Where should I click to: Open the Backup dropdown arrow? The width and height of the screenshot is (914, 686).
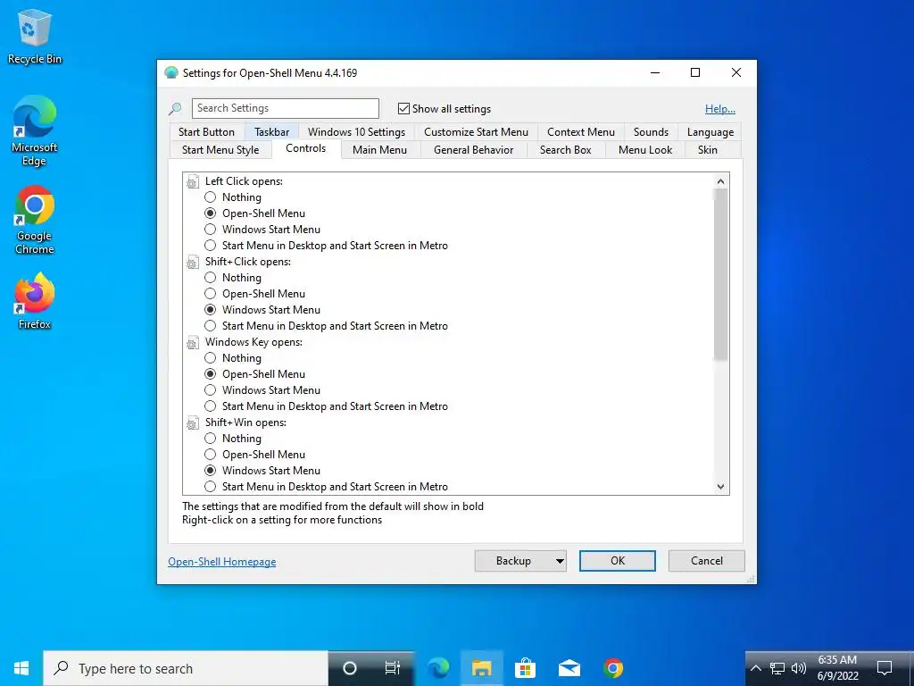coord(559,561)
